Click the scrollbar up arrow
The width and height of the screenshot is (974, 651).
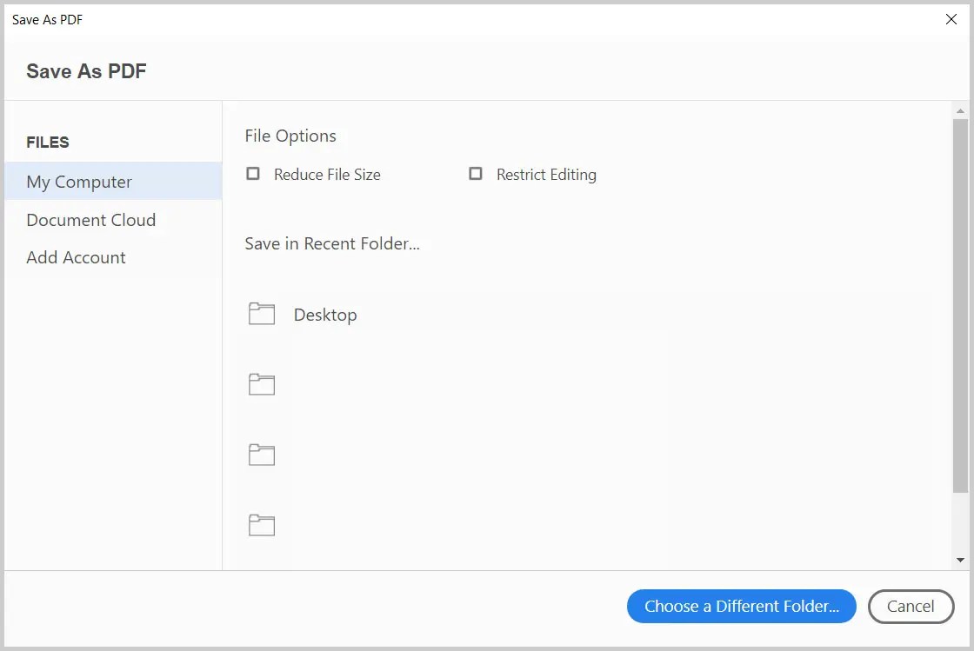coord(959,110)
